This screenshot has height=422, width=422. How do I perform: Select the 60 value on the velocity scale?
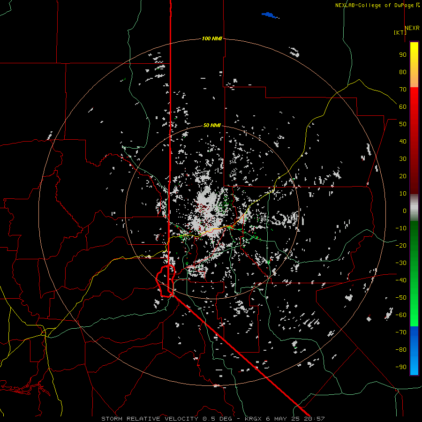point(403,106)
